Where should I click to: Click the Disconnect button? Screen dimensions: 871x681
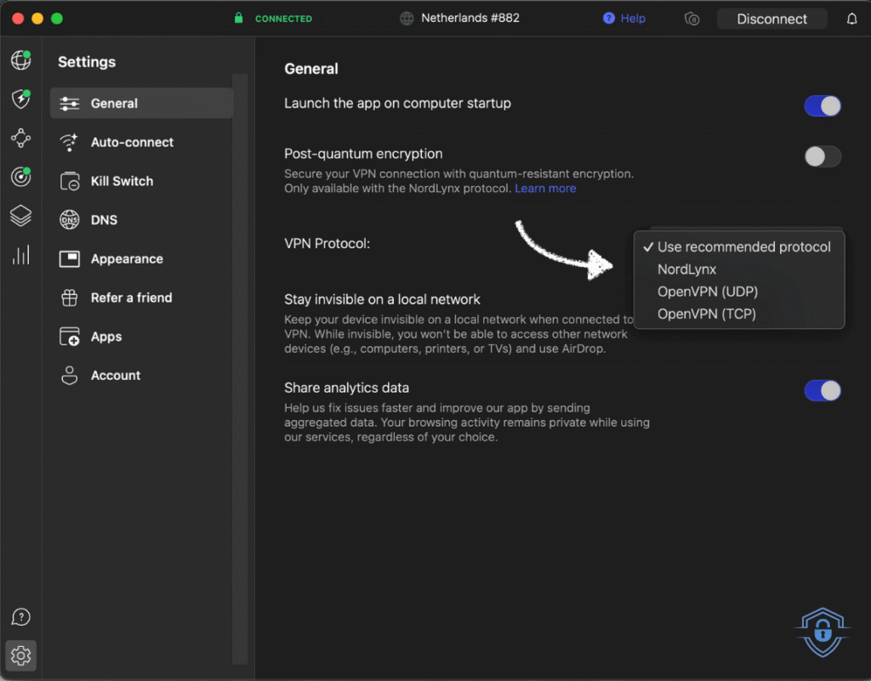[x=771, y=19]
